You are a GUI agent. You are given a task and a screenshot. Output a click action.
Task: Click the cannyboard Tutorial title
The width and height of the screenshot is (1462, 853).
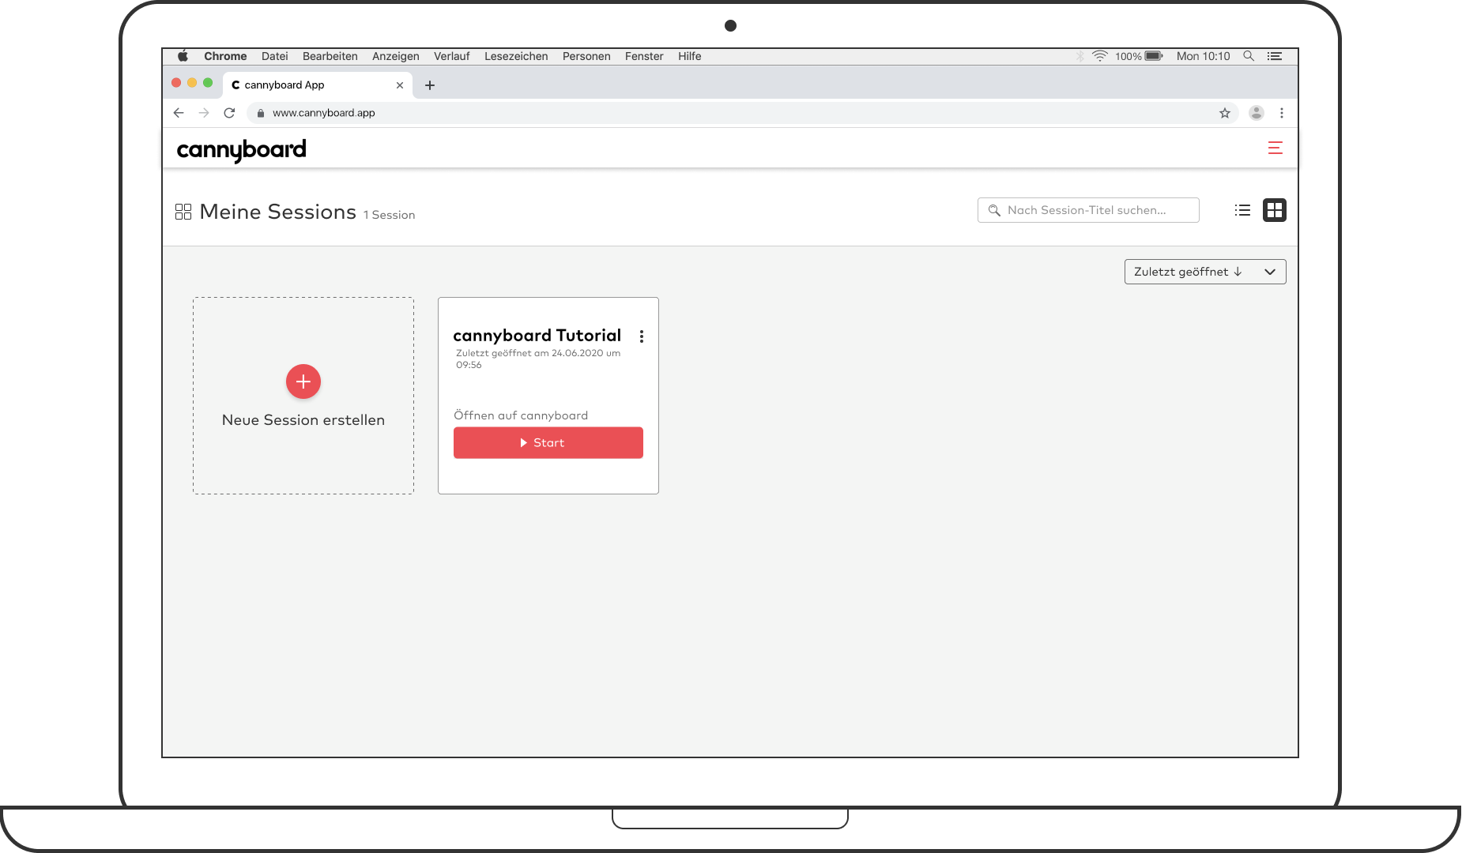pyautogui.click(x=537, y=336)
